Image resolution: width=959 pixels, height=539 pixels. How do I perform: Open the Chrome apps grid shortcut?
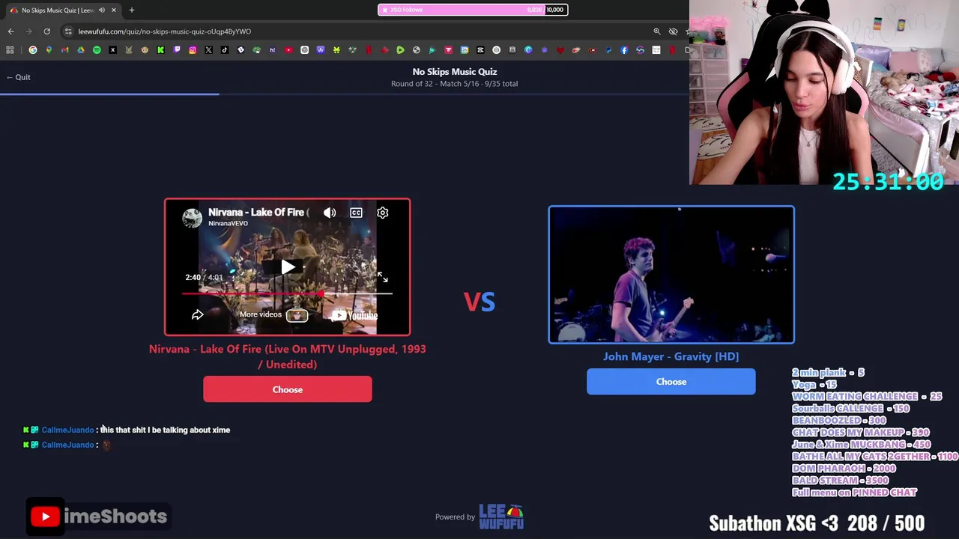10,50
